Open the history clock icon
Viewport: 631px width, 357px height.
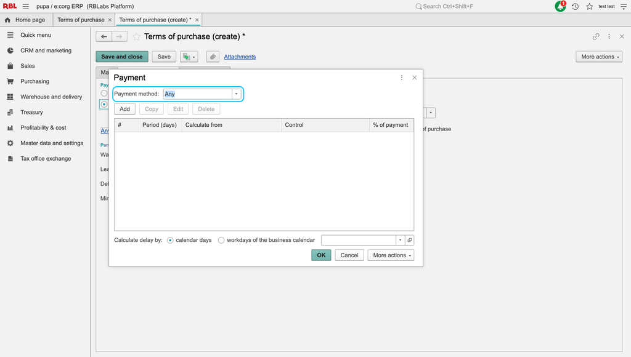[x=575, y=6]
